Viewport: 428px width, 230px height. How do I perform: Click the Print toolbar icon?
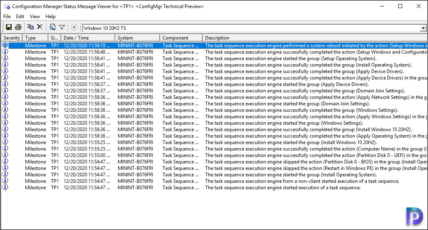click(18, 27)
